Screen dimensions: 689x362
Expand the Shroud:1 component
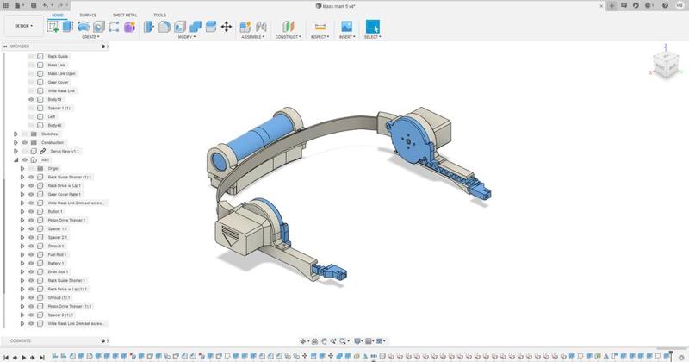tap(22, 247)
